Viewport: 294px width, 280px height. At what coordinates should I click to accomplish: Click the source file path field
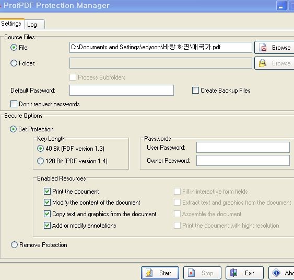[x=161, y=47]
